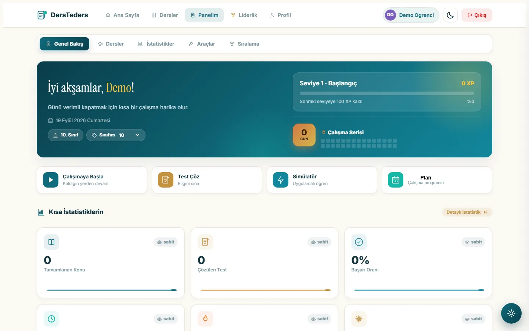Click the sabit badge on Tamamlanan Konu
The width and height of the screenshot is (529, 331).
point(166,242)
